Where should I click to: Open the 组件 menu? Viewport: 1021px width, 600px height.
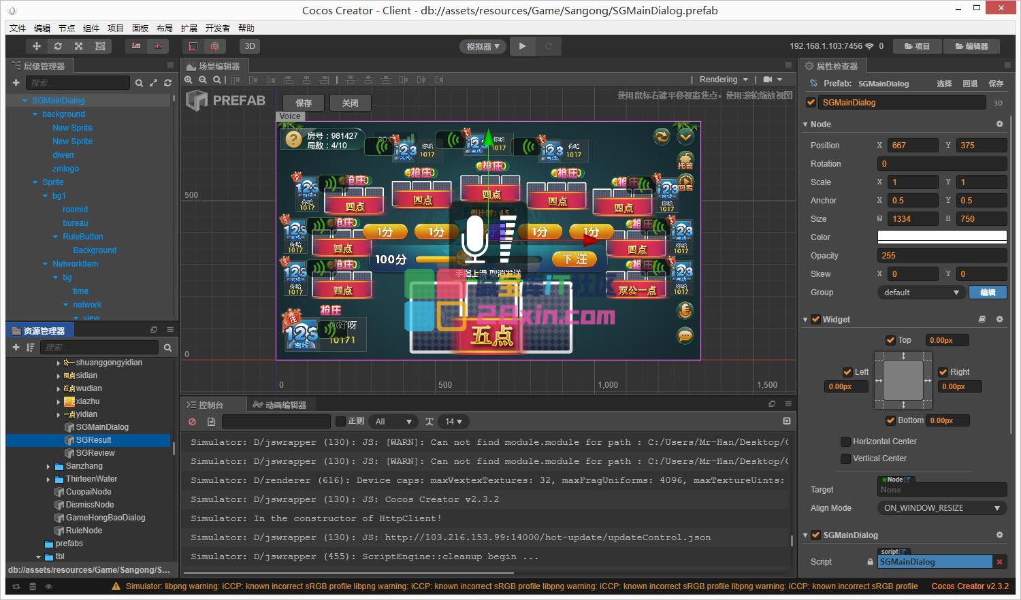[x=91, y=28]
